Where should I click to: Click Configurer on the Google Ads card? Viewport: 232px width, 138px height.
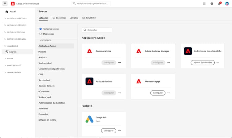coord(109,131)
